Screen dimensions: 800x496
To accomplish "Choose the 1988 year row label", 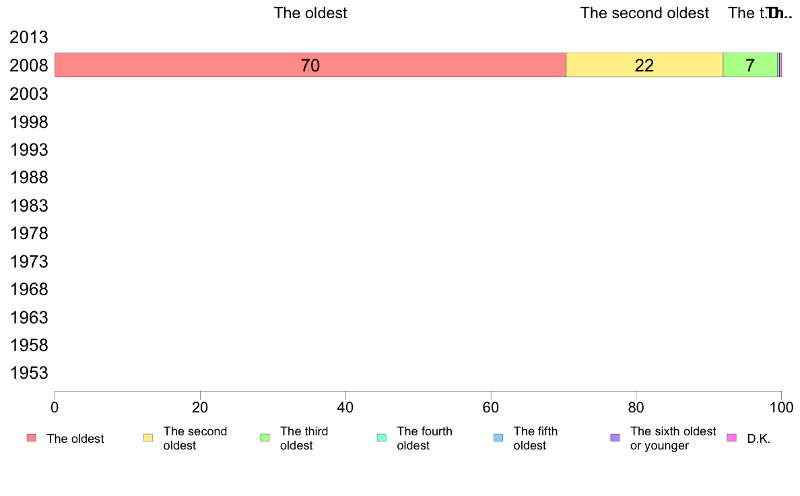I will pos(29,178).
